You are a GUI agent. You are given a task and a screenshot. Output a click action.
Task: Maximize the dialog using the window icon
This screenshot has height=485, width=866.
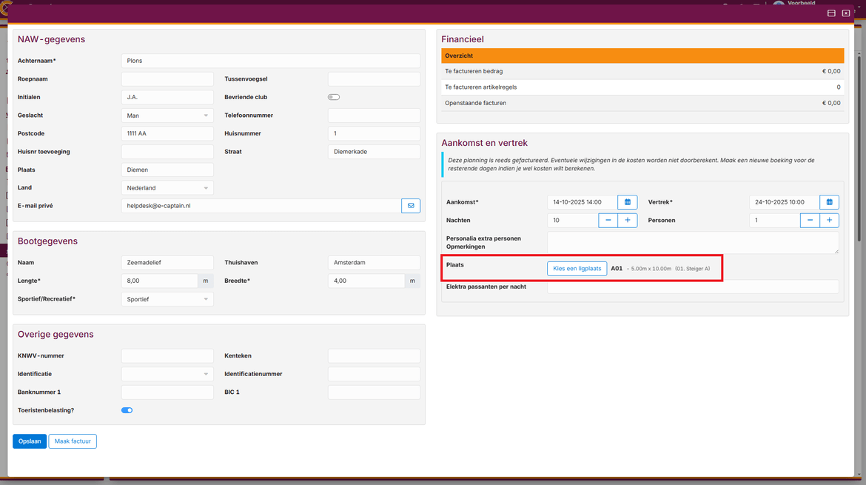pos(831,13)
